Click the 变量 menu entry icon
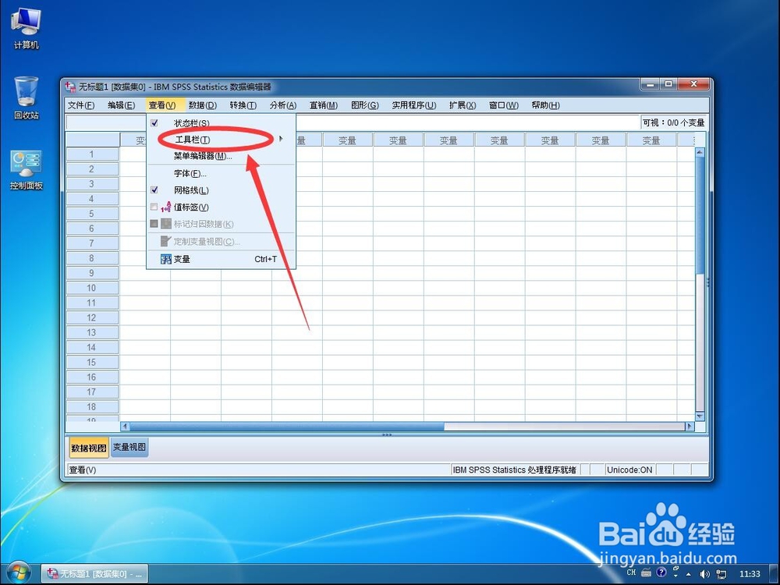Image resolution: width=780 pixels, height=585 pixels. 165,259
